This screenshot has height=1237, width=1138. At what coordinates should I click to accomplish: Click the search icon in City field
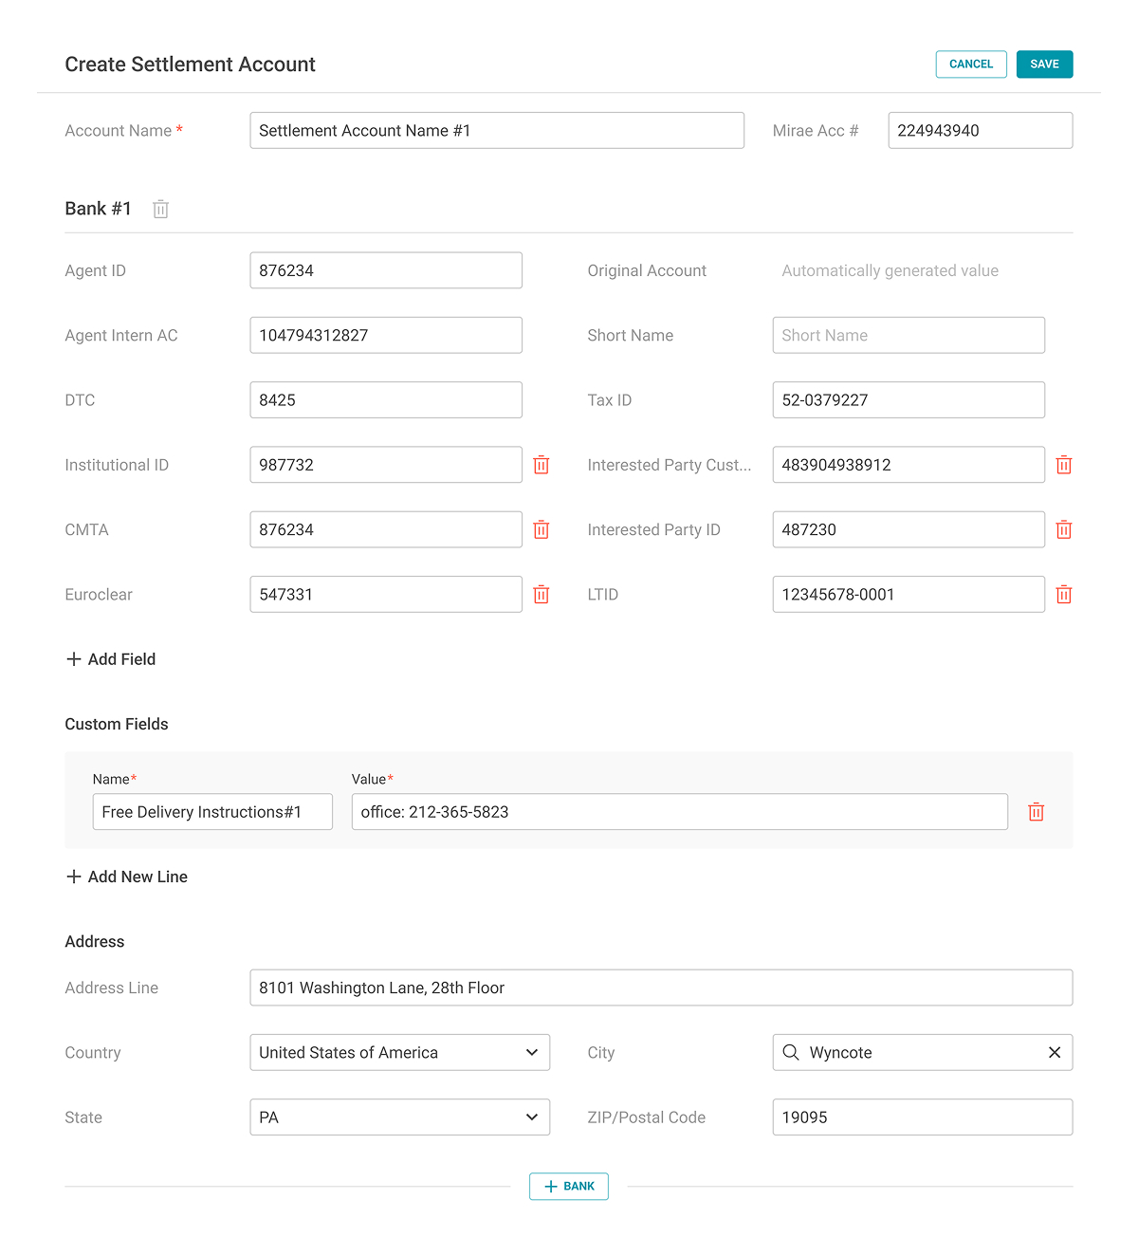click(x=791, y=1052)
